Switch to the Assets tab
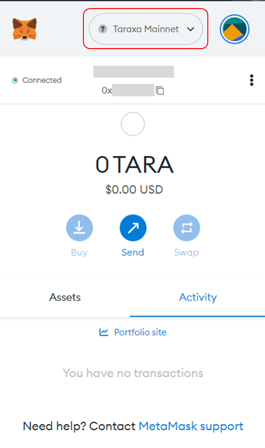The height and width of the screenshot is (448, 265). [x=65, y=297]
